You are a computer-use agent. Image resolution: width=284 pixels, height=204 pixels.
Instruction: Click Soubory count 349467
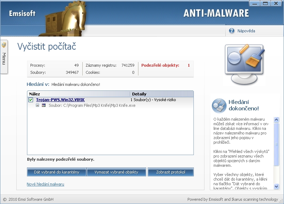72,72
